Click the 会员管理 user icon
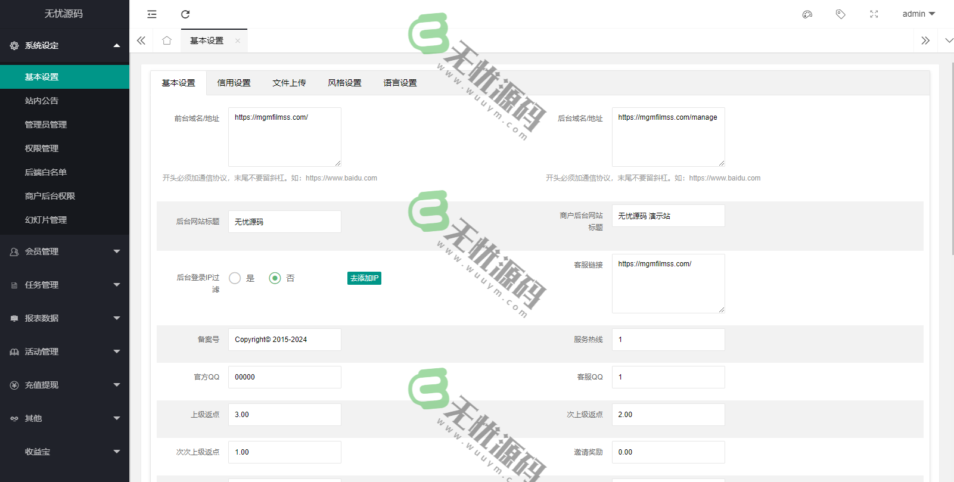The height and width of the screenshot is (482, 954). [x=14, y=252]
